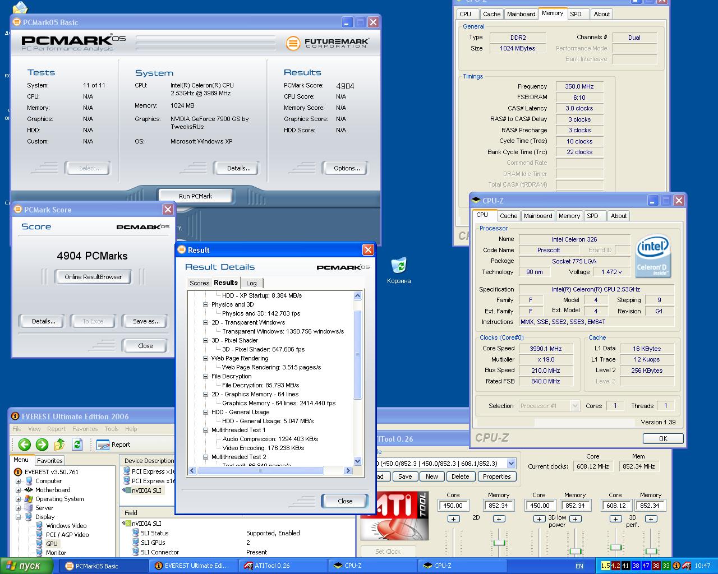Click the SLI Status field icon
The height and width of the screenshot is (574, 718).
click(136, 533)
